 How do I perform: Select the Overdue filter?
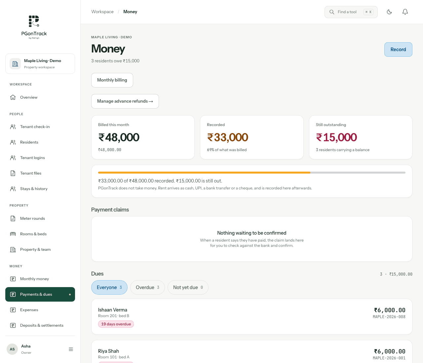pos(147,287)
